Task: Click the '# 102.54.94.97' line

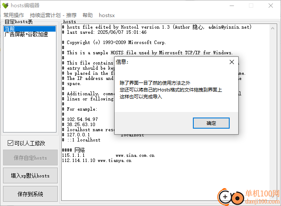Action: click(x=80, y=119)
